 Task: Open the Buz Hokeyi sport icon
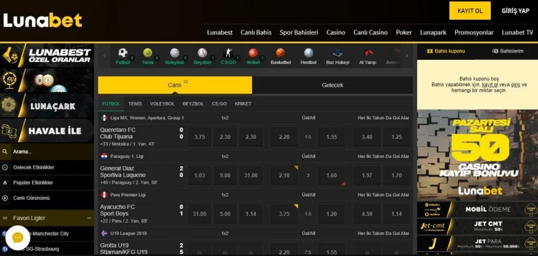pos(338,53)
